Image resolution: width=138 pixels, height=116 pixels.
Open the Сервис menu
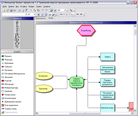pyautogui.click(x=39, y=6)
